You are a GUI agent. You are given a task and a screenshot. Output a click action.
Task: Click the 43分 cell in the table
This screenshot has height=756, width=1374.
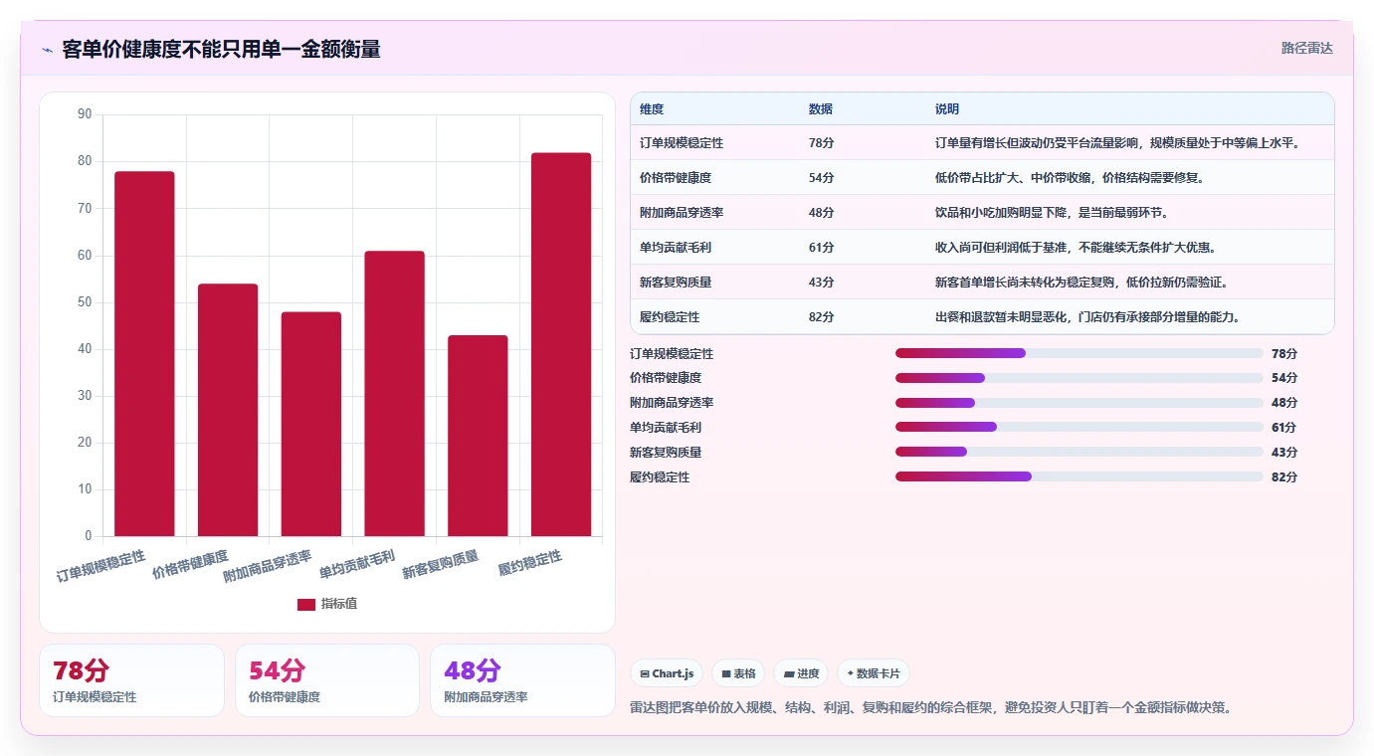pyautogui.click(x=821, y=283)
